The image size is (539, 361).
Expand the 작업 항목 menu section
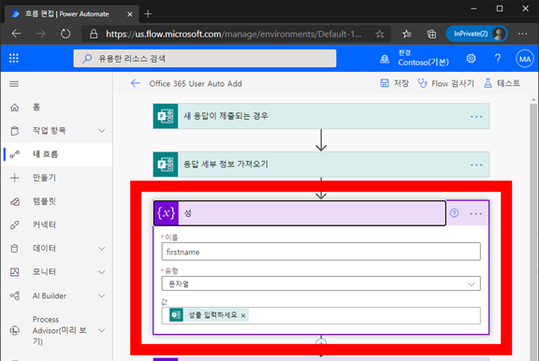(x=101, y=131)
